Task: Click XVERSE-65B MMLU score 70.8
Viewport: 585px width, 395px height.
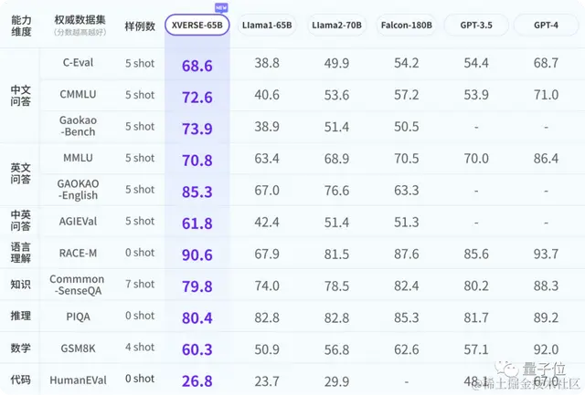Action: click(x=197, y=161)
